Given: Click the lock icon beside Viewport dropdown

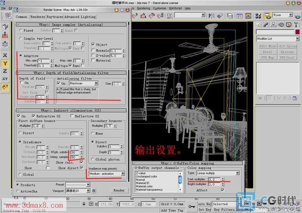Looking at the screenshot, I should (94, 191).
